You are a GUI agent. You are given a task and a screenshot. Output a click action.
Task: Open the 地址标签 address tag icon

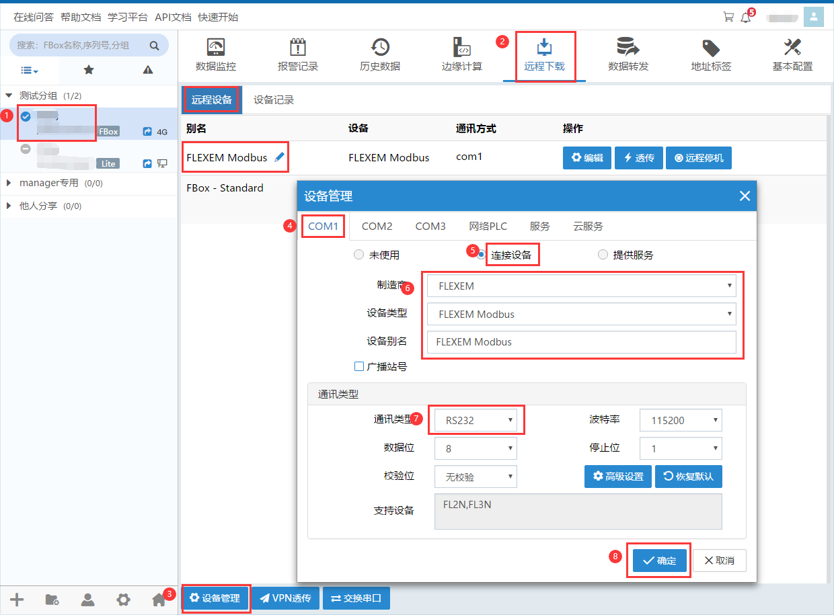710,48
